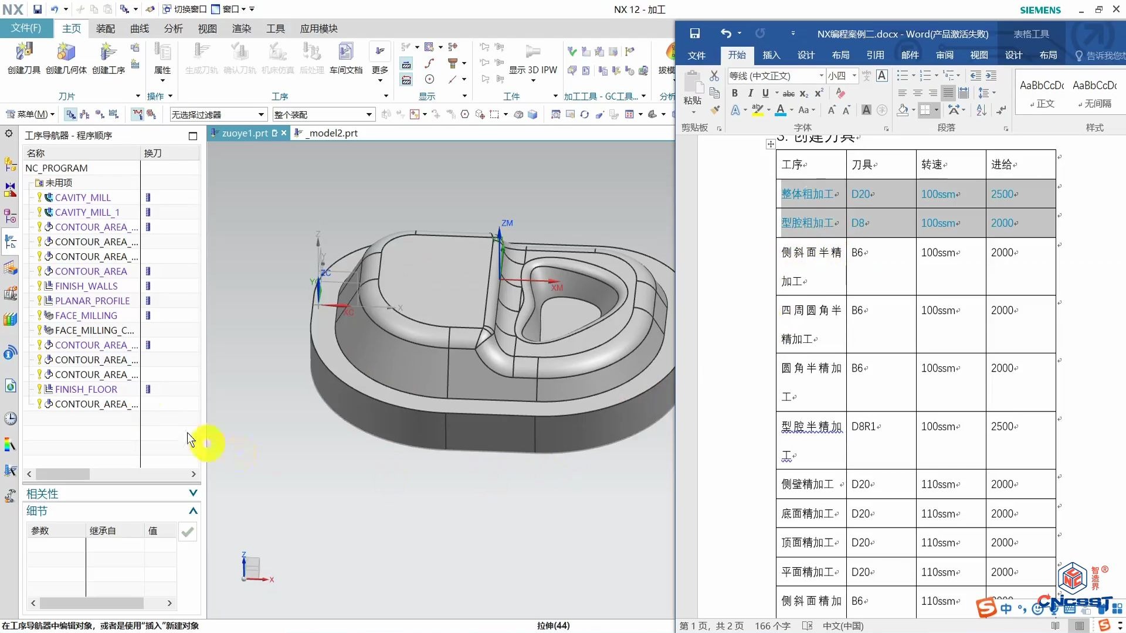Toggle Bold formatting in Word ribbon
Viewport: 1126px width, 633px height.
(x=734, y=93)
